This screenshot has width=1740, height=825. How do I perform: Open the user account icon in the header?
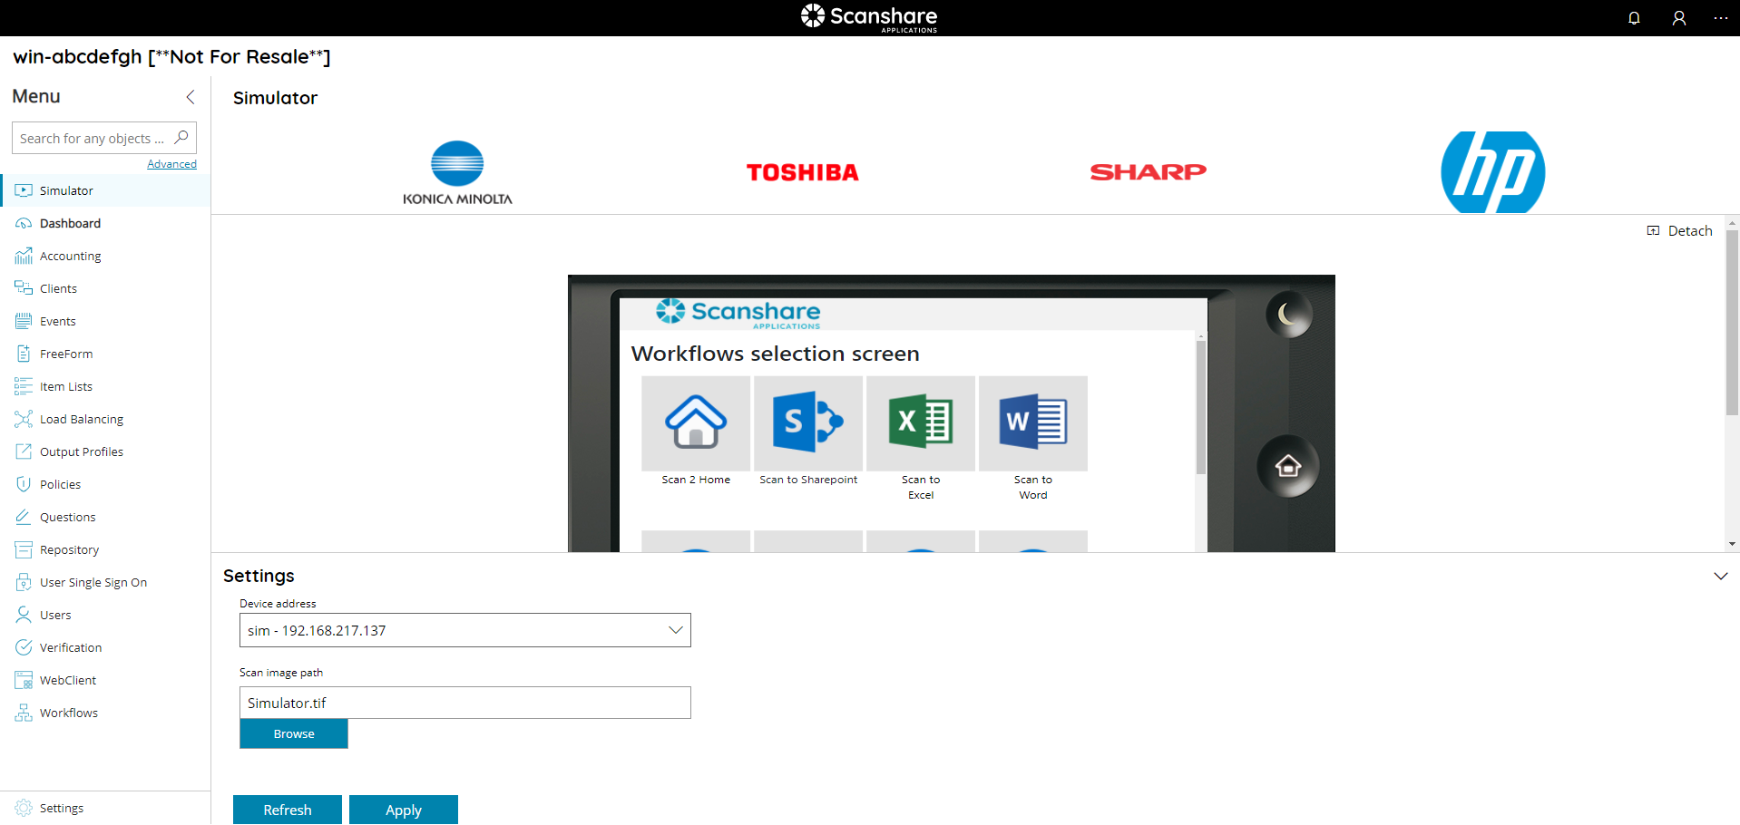(1678, 18)
